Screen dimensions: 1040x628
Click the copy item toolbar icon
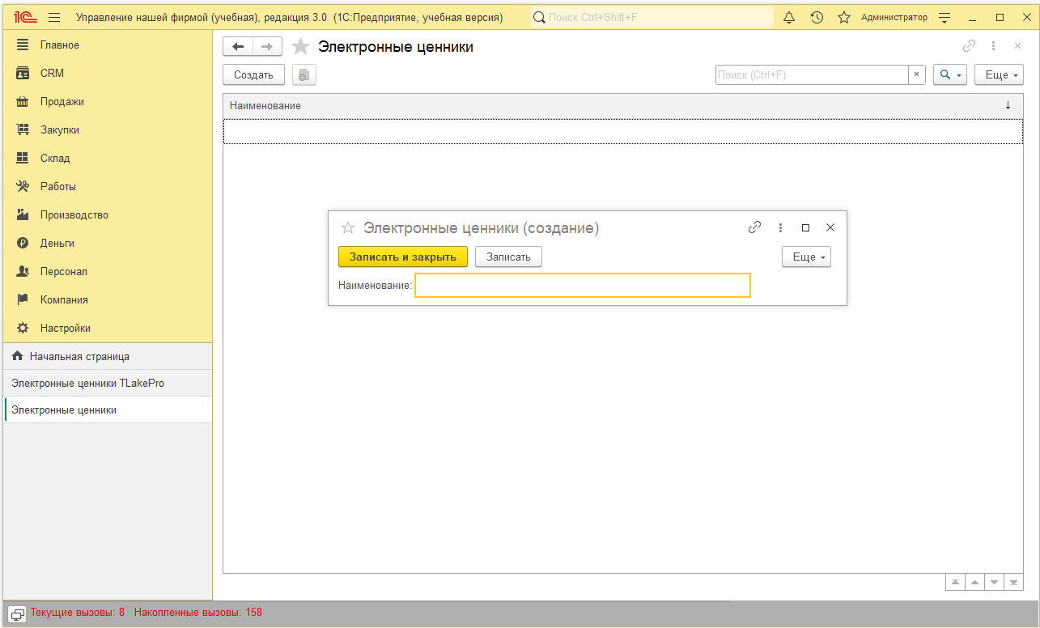[304, 75]
